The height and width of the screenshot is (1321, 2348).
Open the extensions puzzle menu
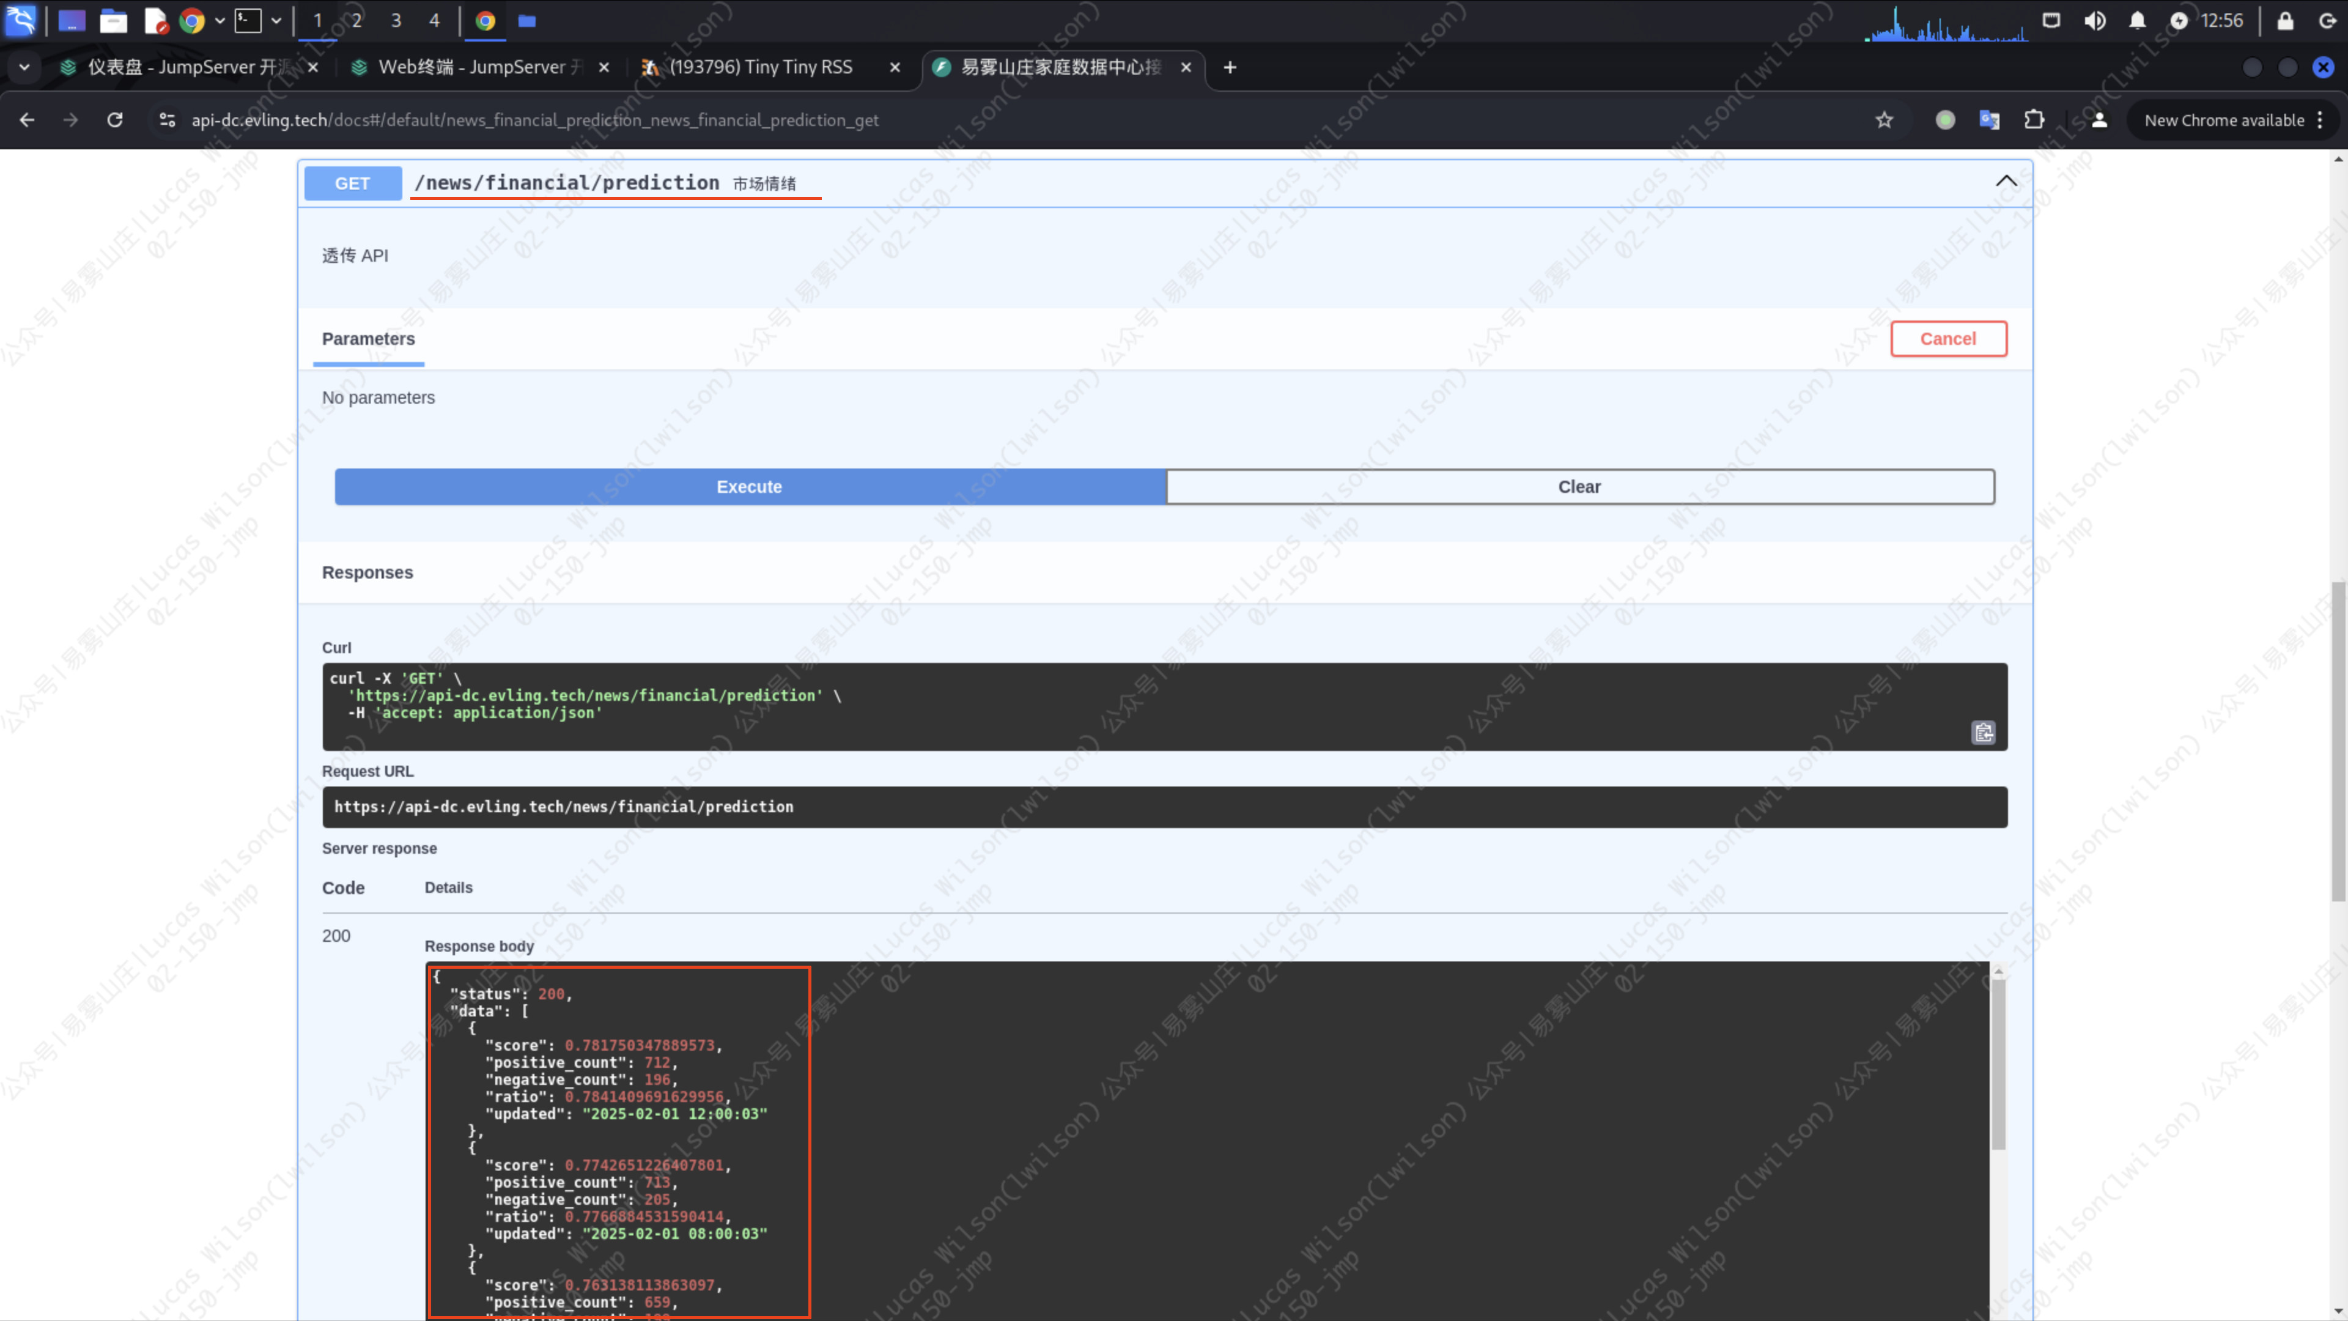coord(2034,119)
